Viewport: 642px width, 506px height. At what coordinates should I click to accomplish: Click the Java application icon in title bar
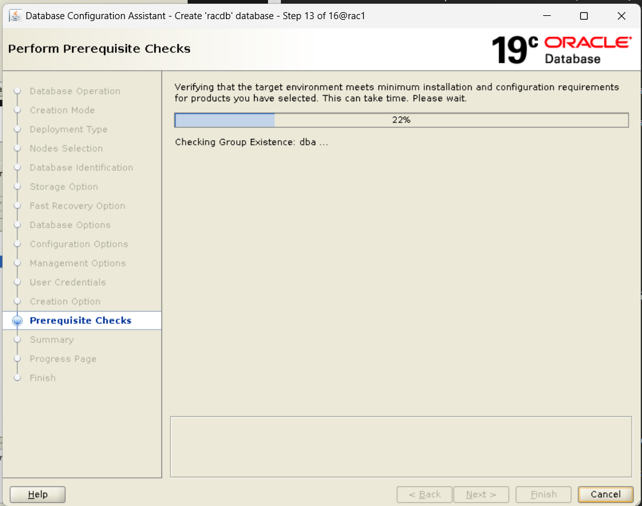coord(15,16)
